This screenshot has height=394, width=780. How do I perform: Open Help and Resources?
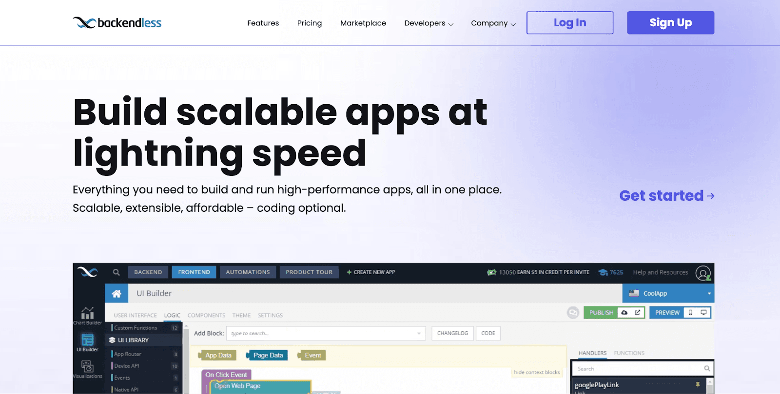click(661, 272)
